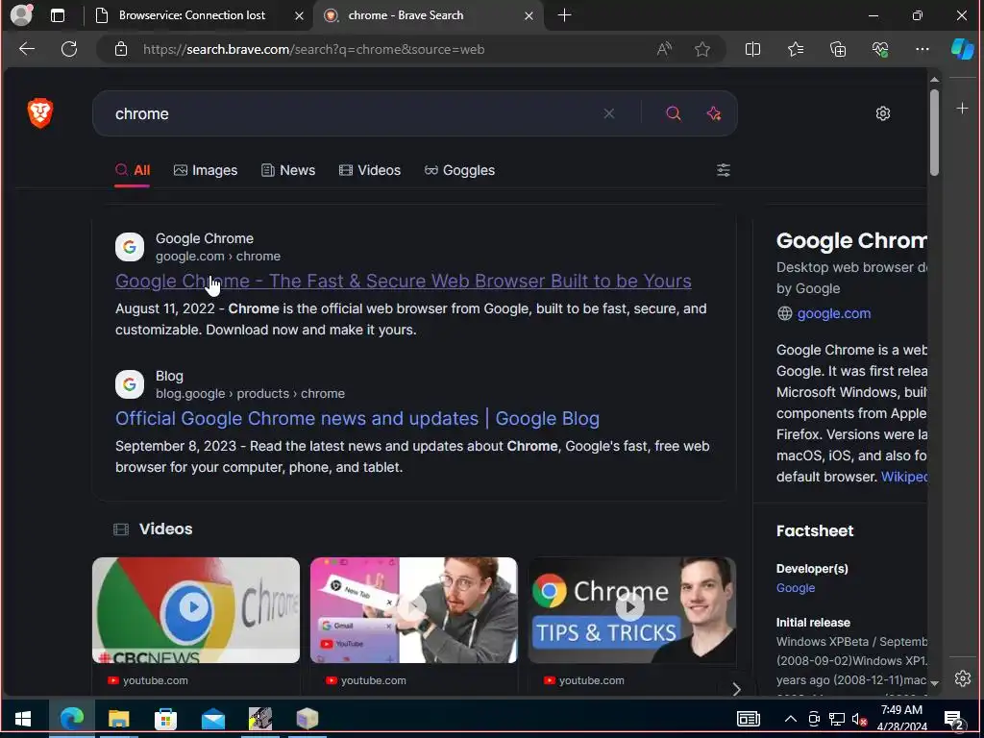The width and height of the screenshot is (984, 738).
Task: Click the Google developer link
Action: [796, 588]
